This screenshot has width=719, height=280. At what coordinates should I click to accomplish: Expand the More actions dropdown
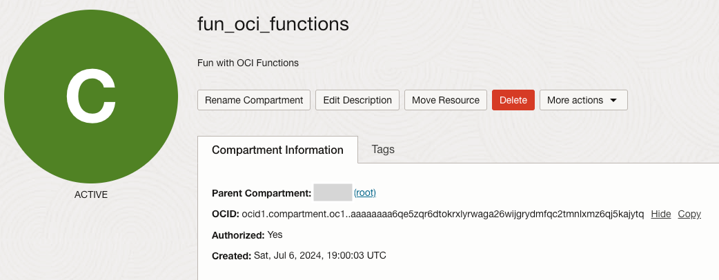pos(583,100)
